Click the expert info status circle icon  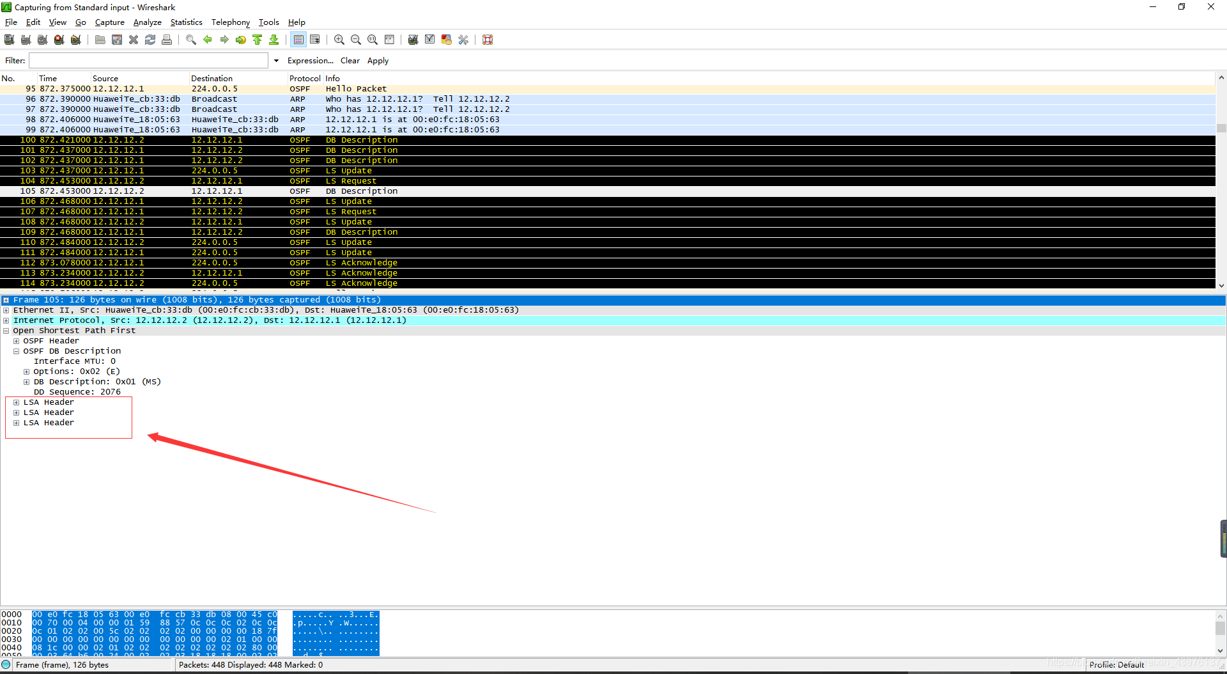(x=6, y=665)
